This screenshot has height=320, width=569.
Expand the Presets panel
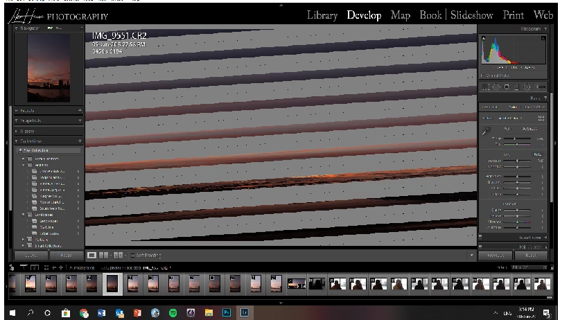point(17,110)
